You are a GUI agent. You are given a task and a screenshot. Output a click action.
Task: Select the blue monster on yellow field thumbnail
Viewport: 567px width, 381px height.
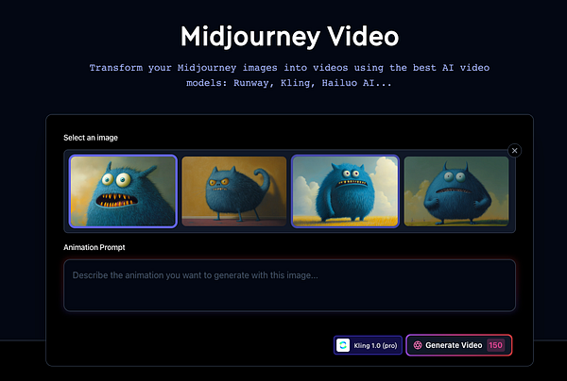click(345, 191)
